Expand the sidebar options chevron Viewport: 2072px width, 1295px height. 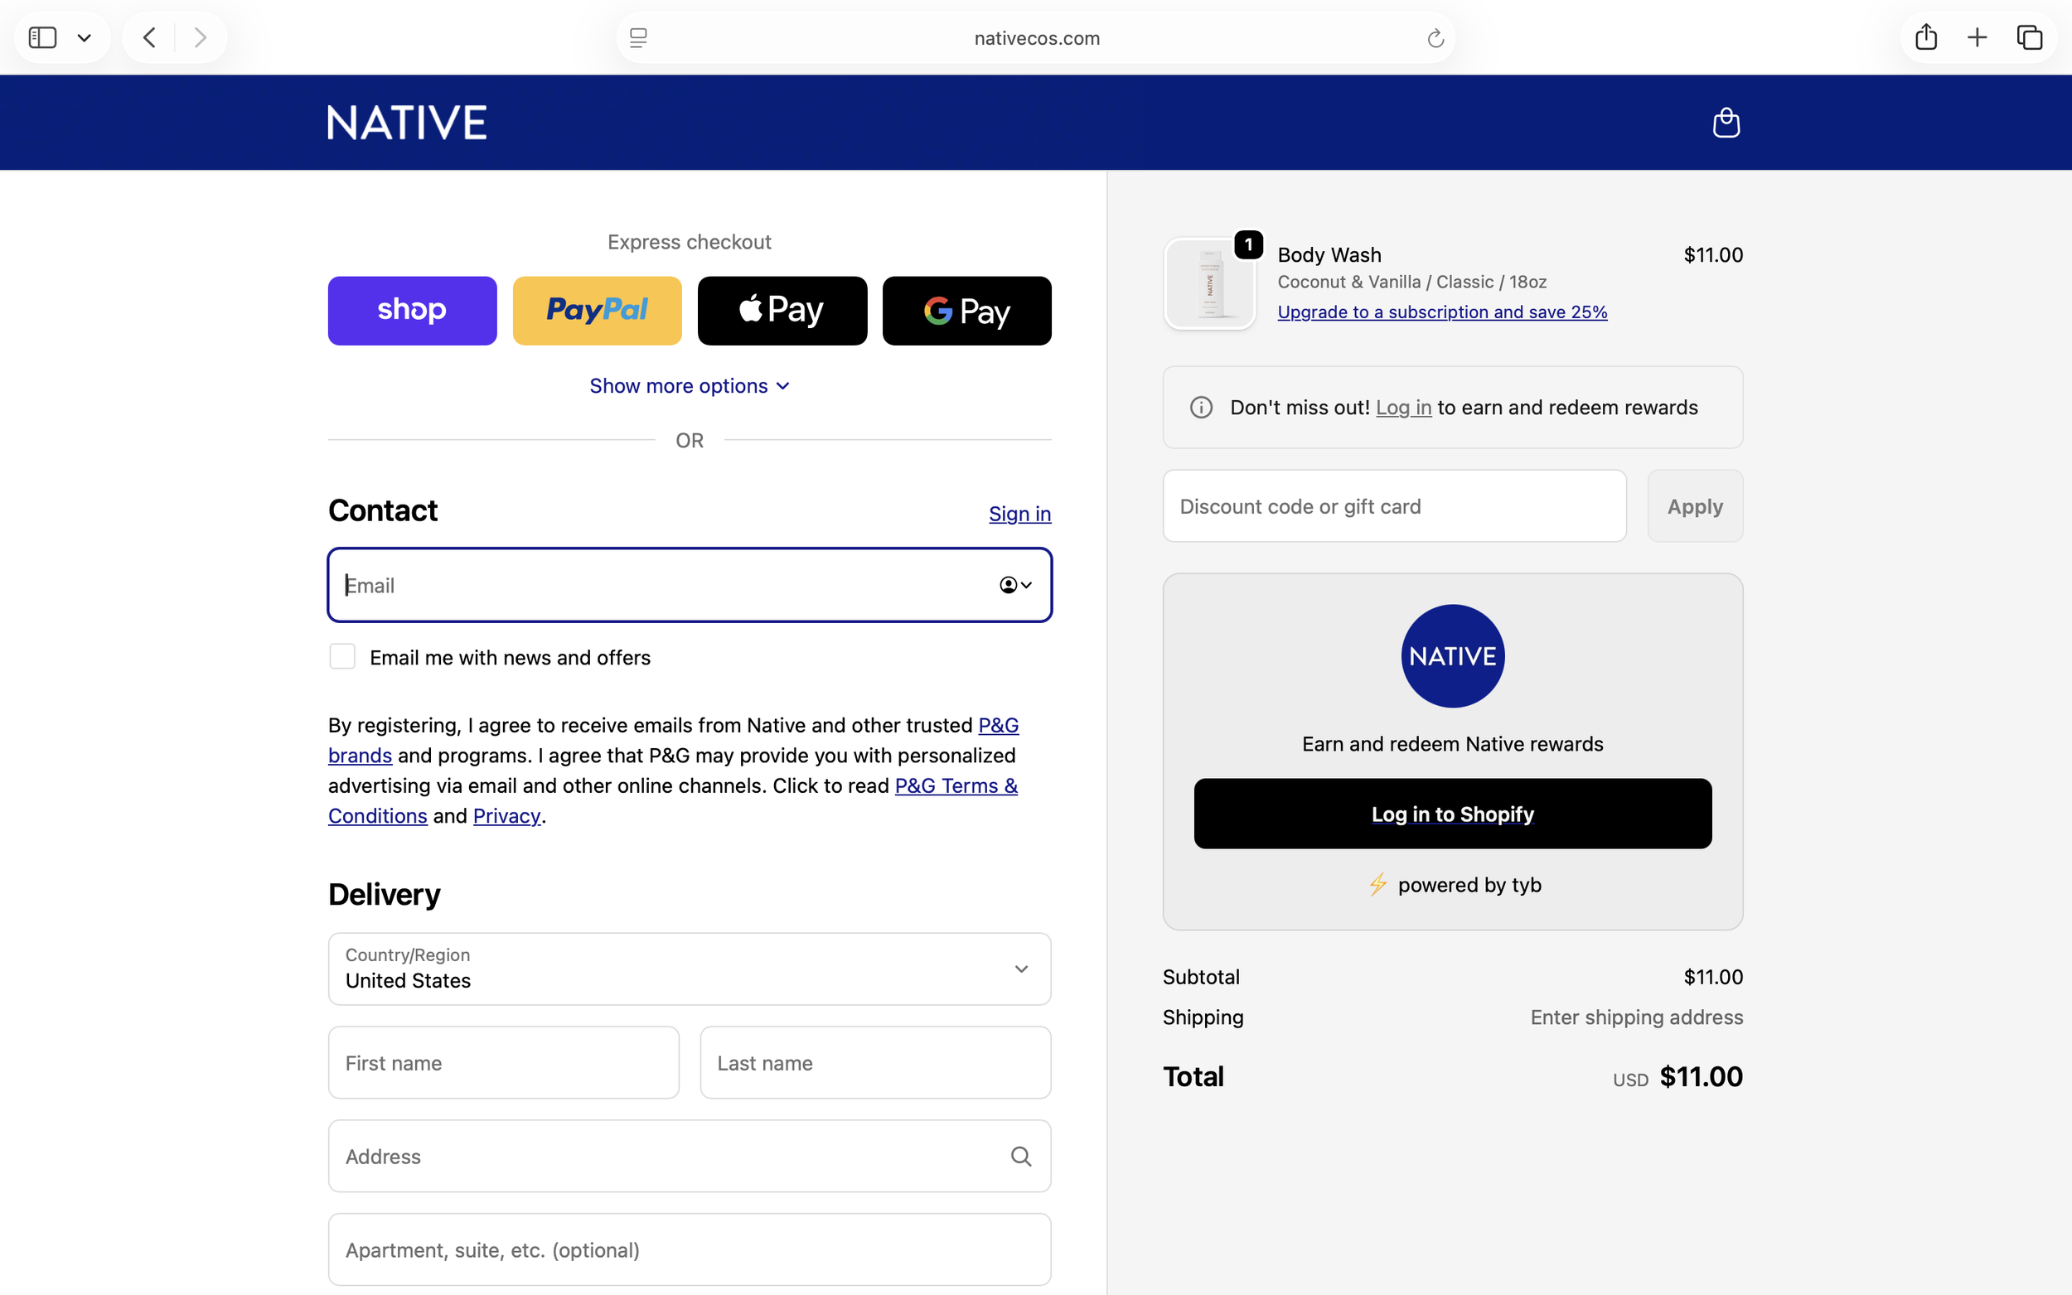coord(84,37)
